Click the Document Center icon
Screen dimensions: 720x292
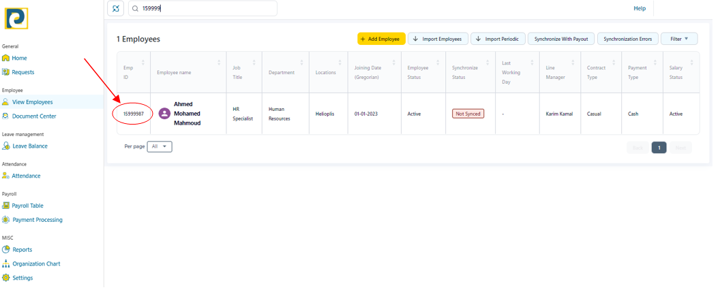pos(6,116)
